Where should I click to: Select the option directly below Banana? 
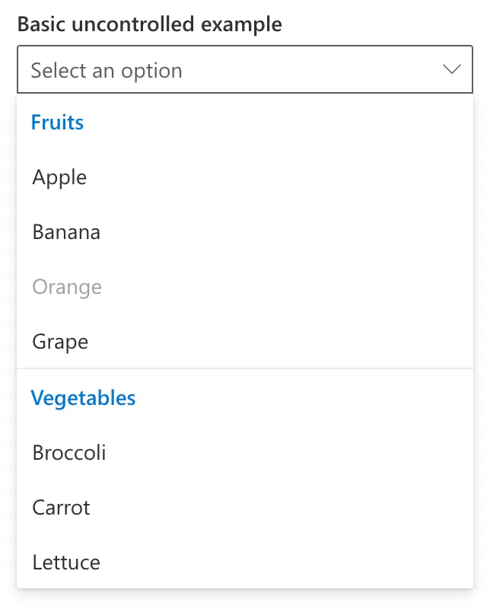pos(67,287)
